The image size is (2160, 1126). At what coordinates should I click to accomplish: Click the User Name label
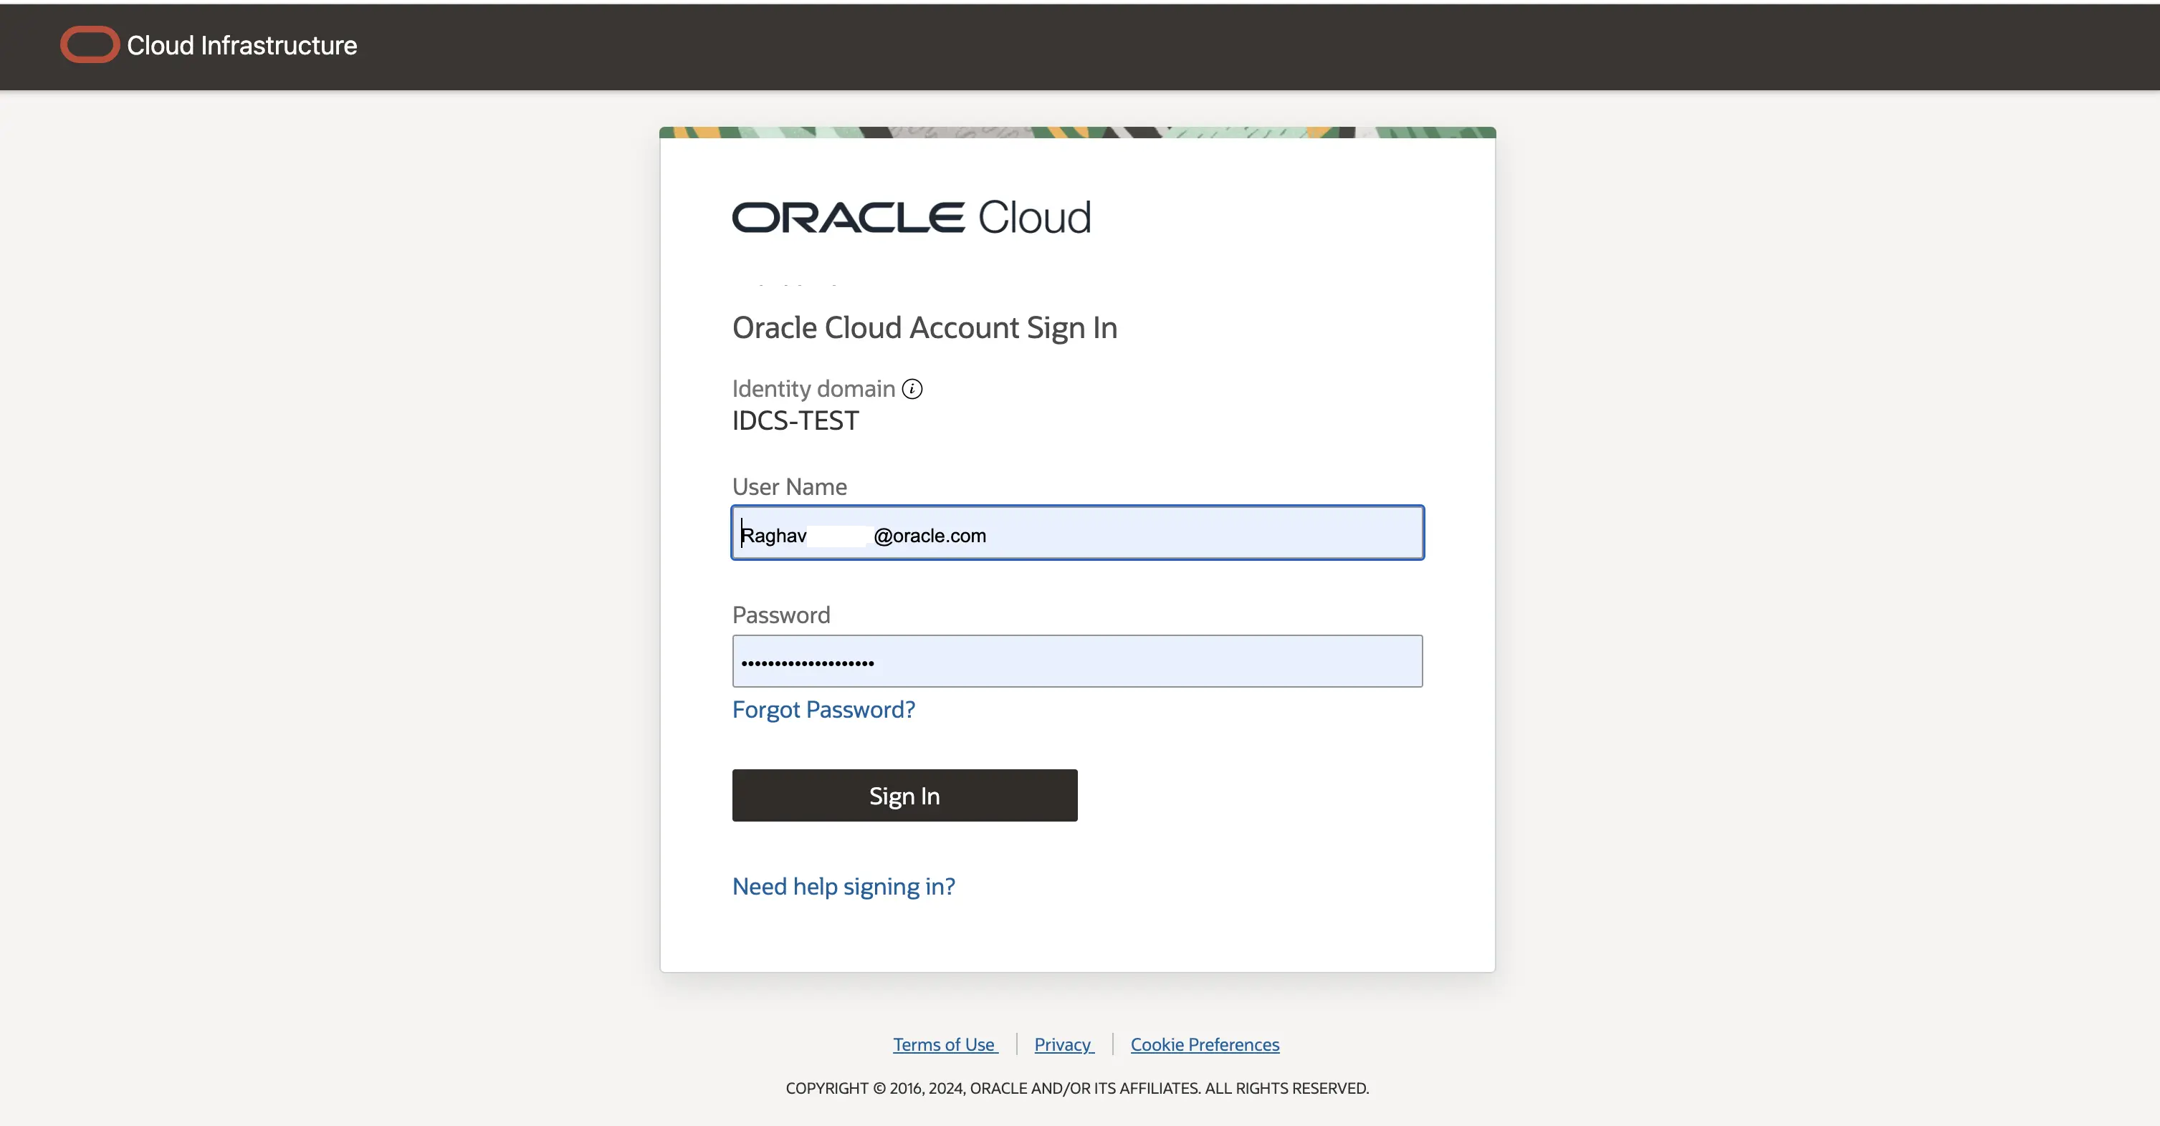click(x=789, y=487)
